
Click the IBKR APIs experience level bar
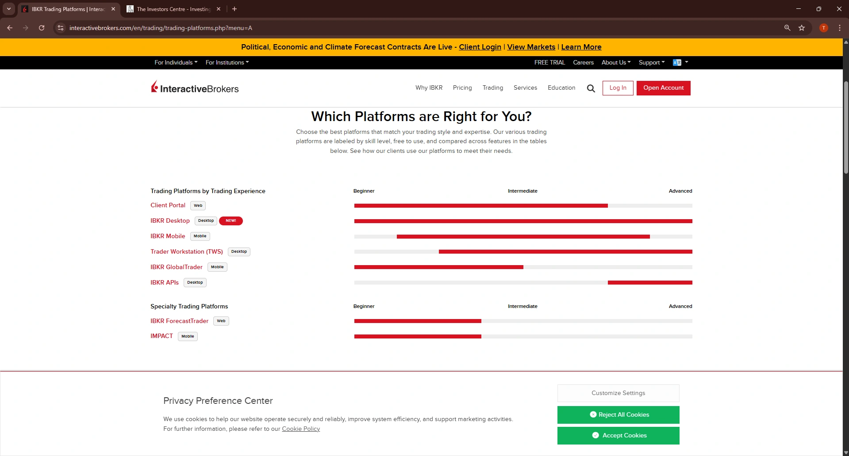pos(523,283)
